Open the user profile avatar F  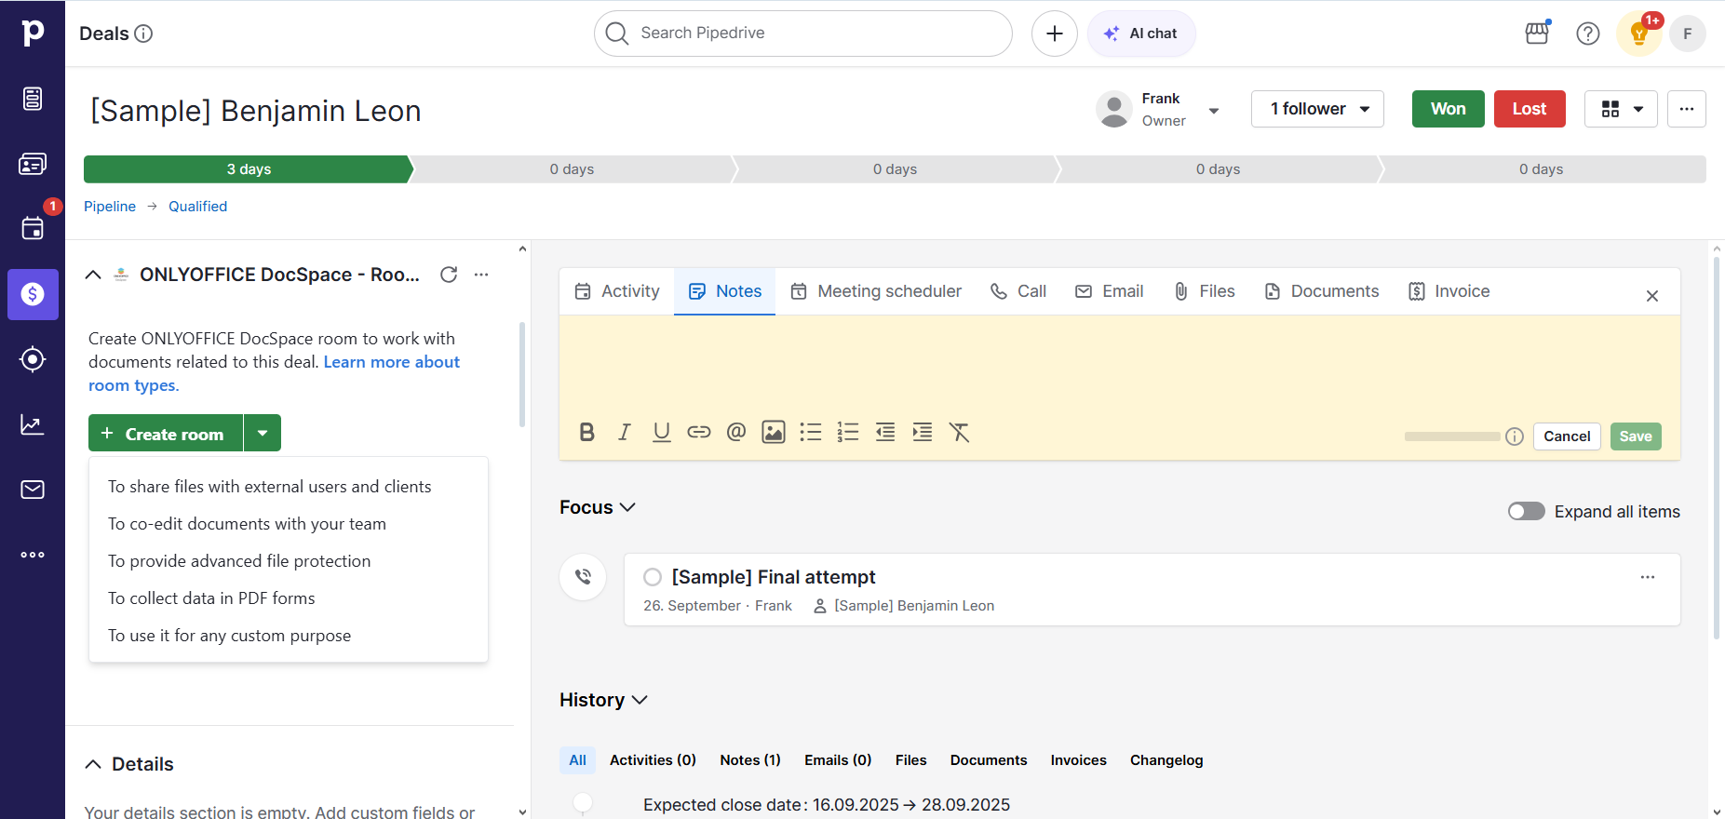(1688, 34)
